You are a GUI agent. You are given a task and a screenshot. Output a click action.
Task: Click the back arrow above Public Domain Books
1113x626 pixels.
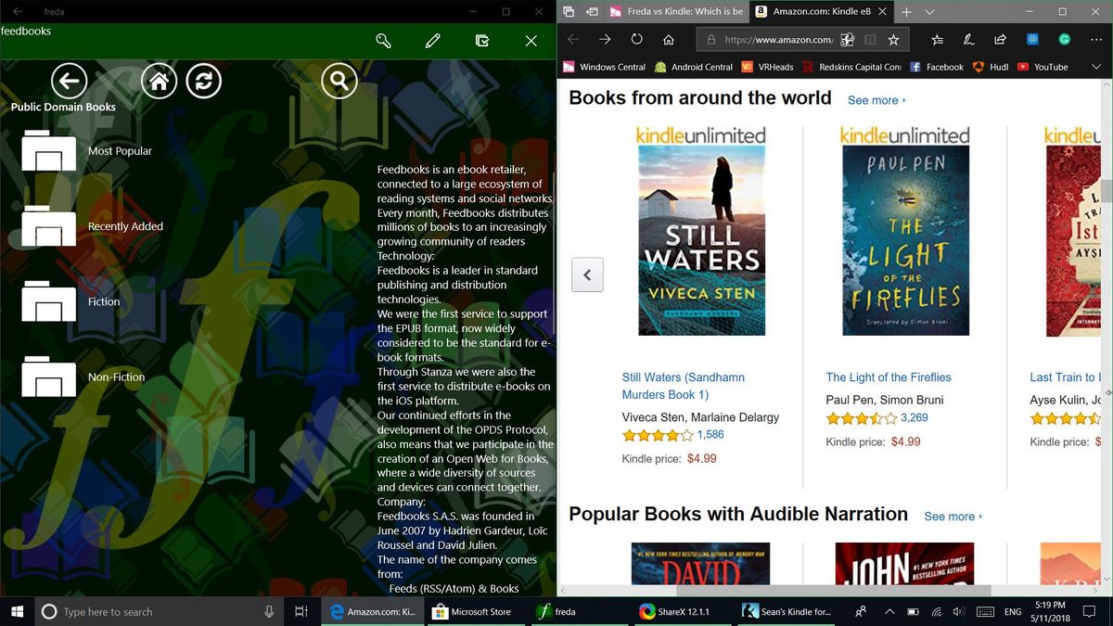click(x=70, y=82)
